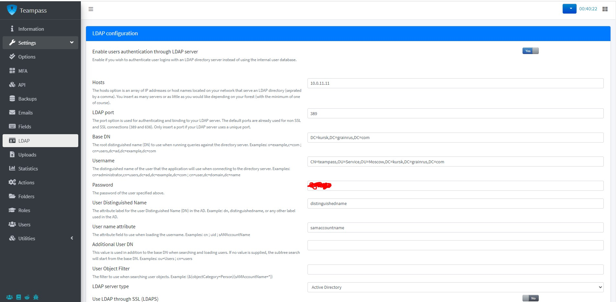This screenshot has width=616, height=302.
Task: Click the bug report icon in sidebar footer
Action: (36, 297)
